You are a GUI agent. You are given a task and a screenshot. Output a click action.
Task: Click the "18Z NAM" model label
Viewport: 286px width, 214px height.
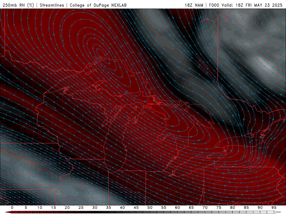point(194,5)
